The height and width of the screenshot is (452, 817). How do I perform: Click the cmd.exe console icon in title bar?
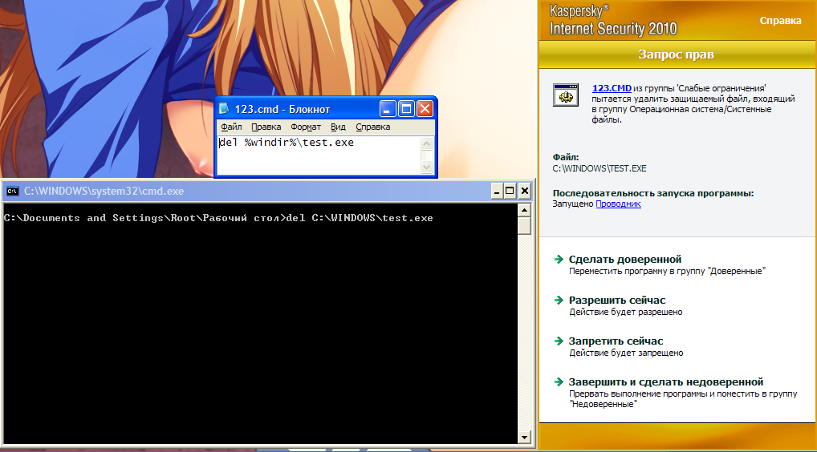pos(13,192)
